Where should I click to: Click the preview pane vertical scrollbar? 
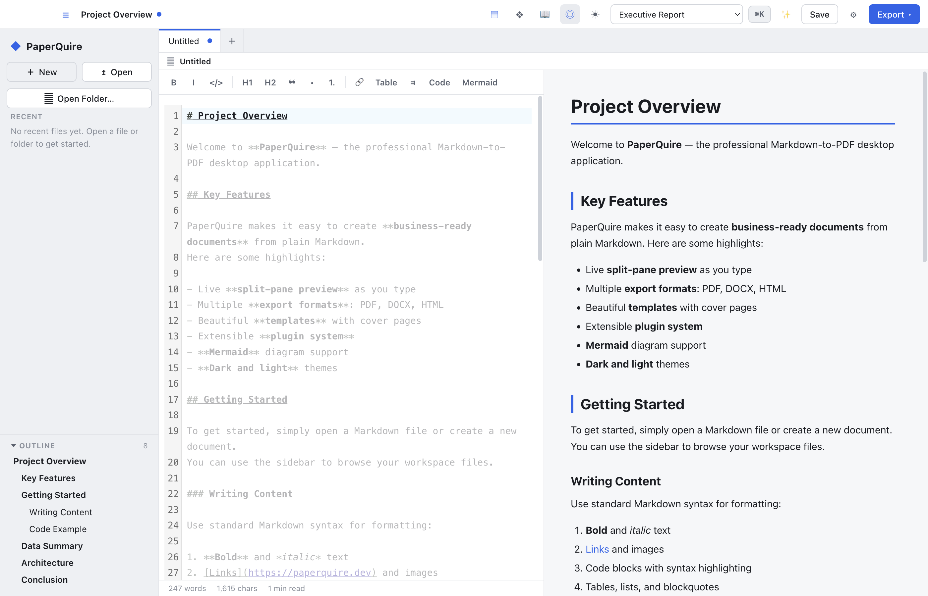[924, 167]
